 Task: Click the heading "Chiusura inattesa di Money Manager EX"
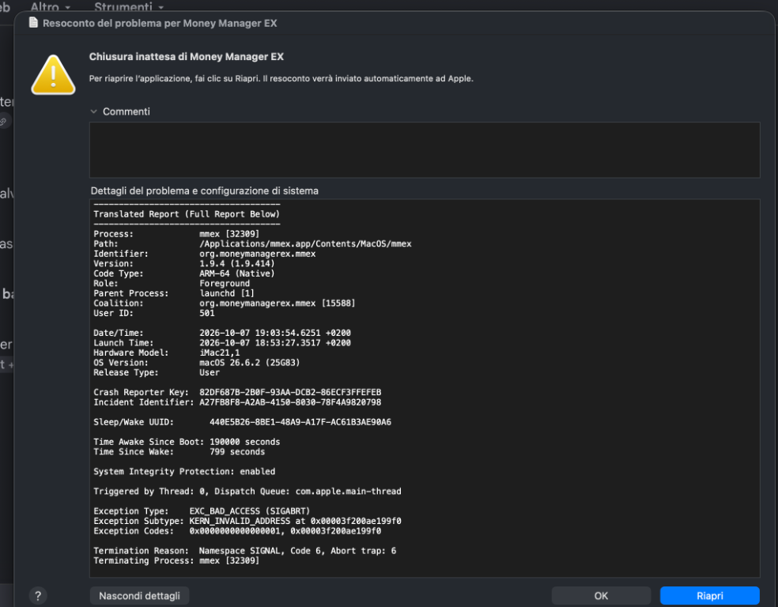(186, 57)
